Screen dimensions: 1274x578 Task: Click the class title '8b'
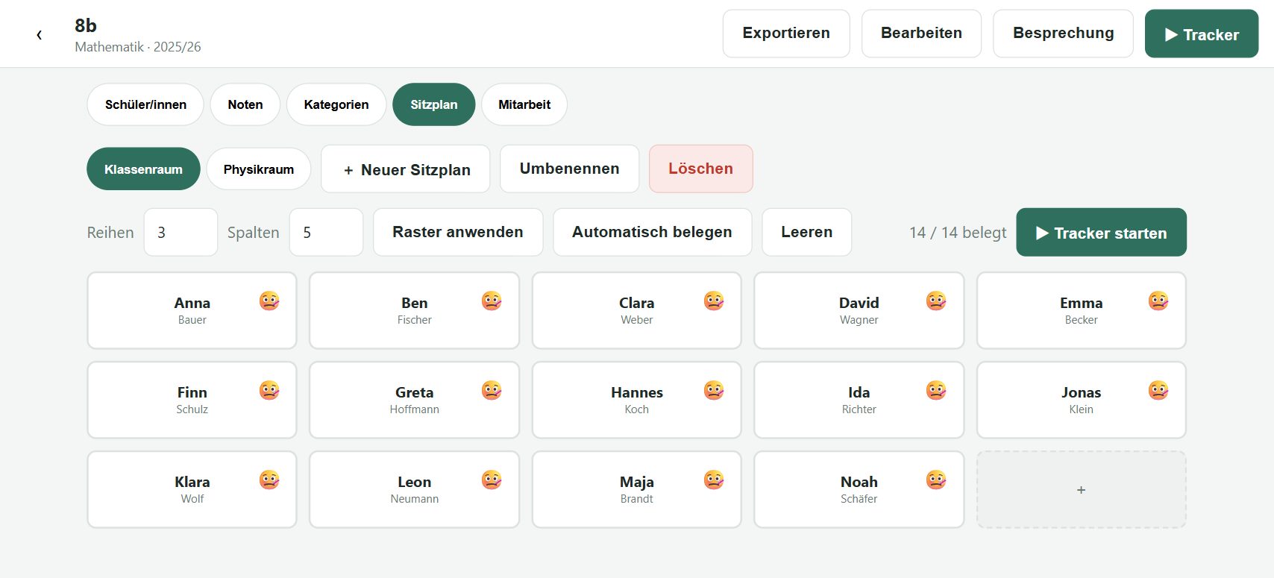(86, 25)
